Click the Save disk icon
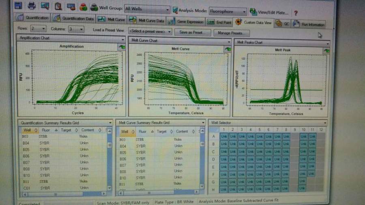Image resolution: width=365 pixels, height=205 pixels. pos(18,5)
